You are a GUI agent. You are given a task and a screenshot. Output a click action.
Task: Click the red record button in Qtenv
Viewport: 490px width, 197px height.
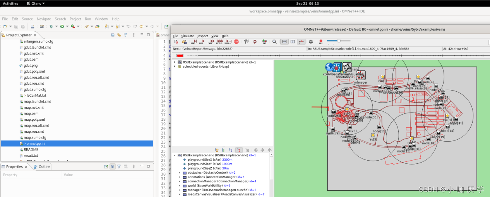320,42
